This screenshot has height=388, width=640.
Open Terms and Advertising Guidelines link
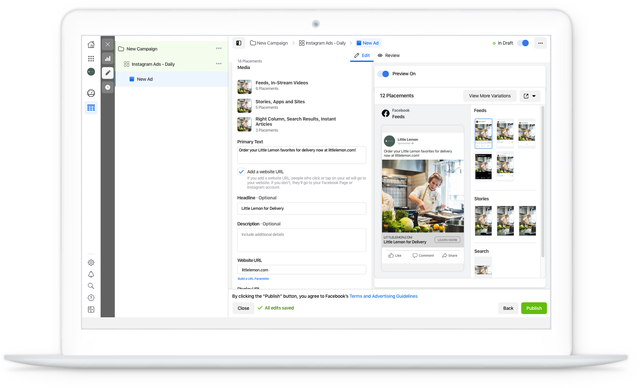click(x=383, y=296)
